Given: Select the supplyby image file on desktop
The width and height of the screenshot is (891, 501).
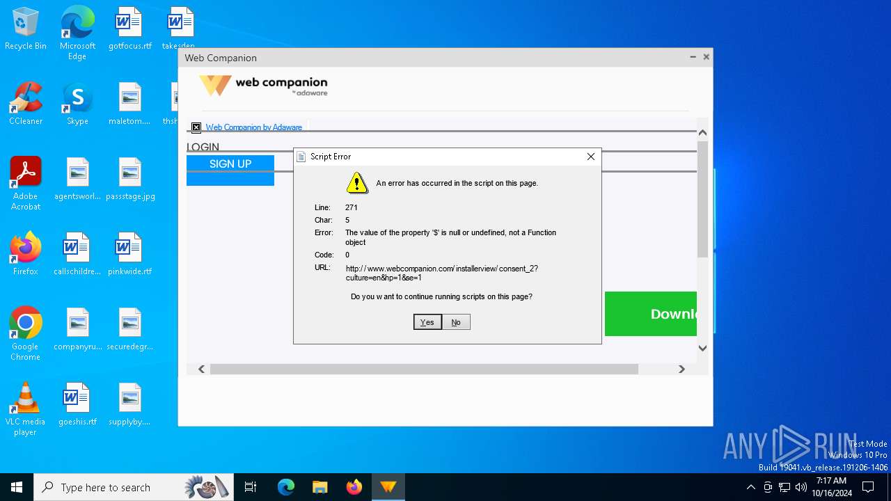Looking at the screenshot, I should 129,405.
